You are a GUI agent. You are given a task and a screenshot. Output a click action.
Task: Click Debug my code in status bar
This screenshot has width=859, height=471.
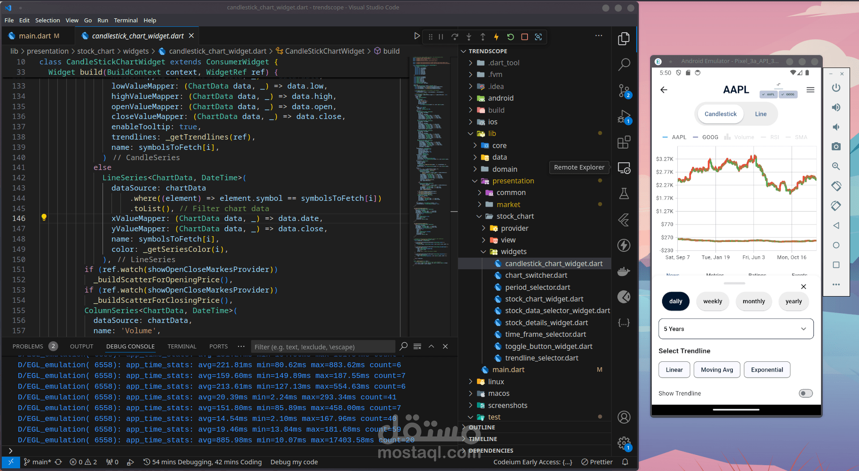point(294,462)
